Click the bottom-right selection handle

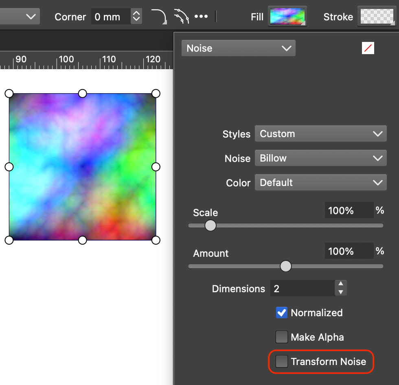(x=156, y=240)
